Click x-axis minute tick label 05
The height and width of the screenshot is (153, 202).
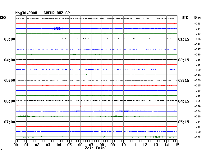[x=69, y=145]
